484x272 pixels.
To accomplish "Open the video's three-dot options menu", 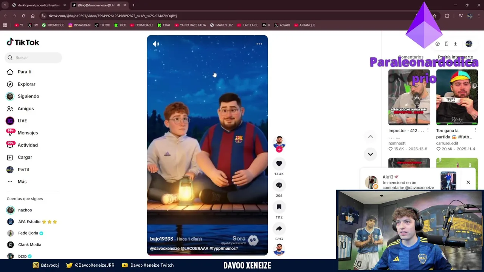I will tap(259, 44).
